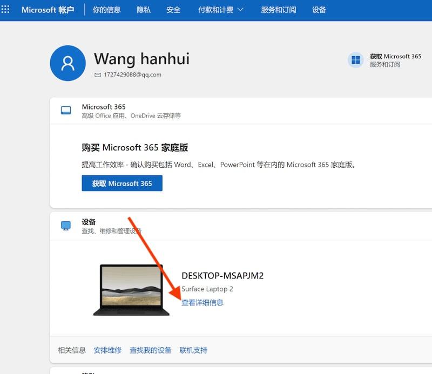
Task: Click the device name DESKTOP-MSAPJM2
Action: click(222, 276)
